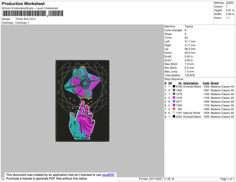
Task: Pick the magenta swatch for stop 6
Action: 174,105
